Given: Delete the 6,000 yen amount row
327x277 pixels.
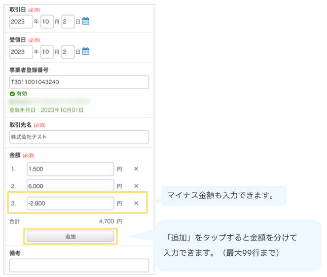Looking at the screenshot, I should [x=136, y=186].
